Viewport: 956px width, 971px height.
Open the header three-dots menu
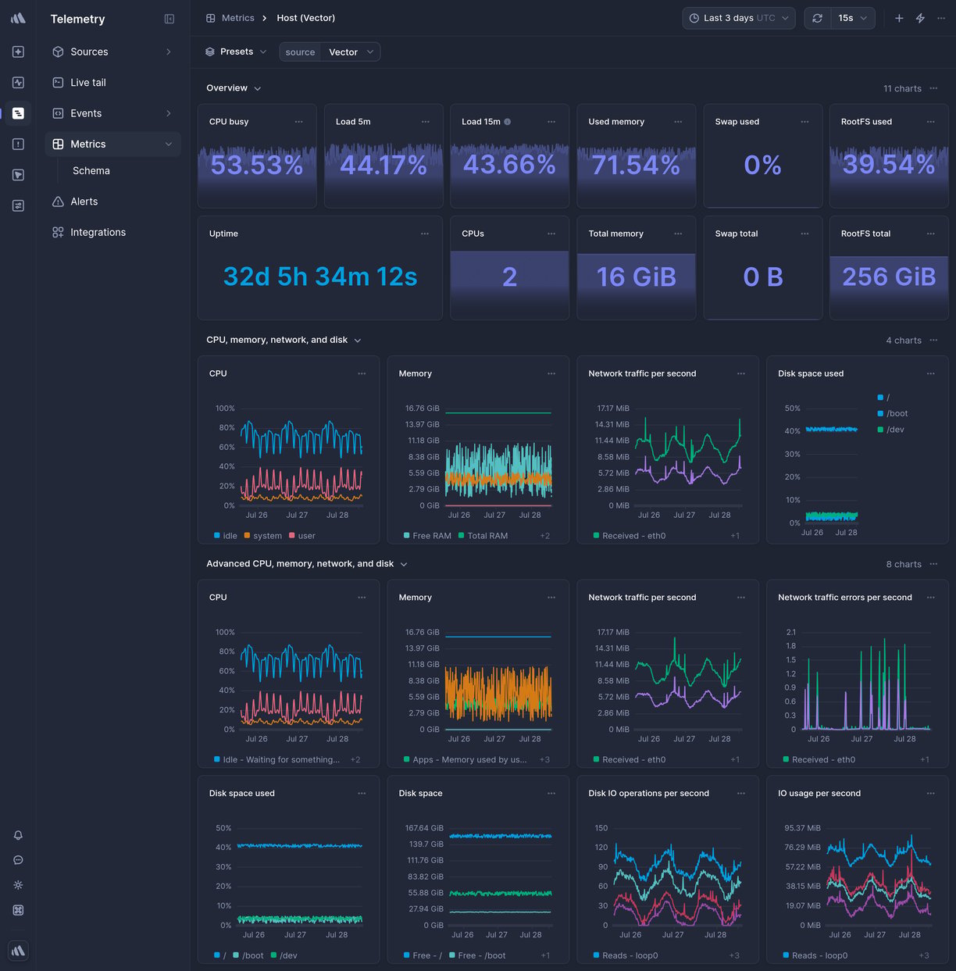tap(941, 18)
